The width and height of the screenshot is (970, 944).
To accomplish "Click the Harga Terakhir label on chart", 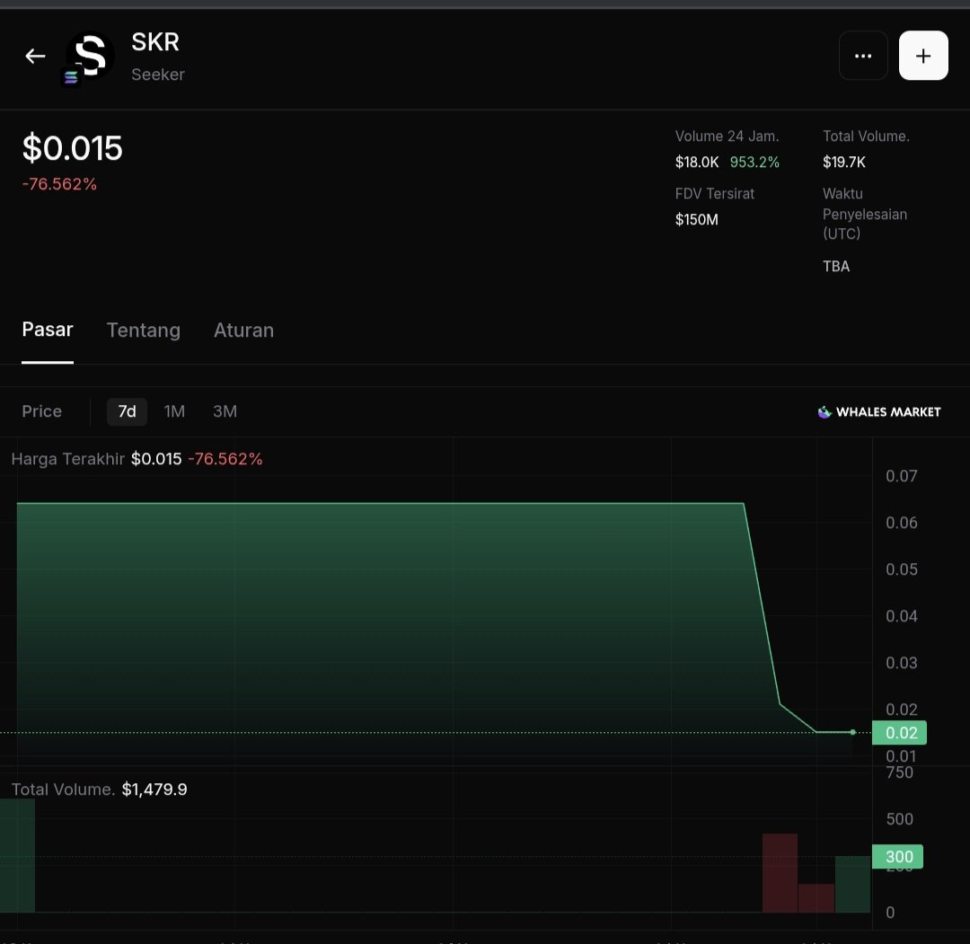I will click(68, 459).
